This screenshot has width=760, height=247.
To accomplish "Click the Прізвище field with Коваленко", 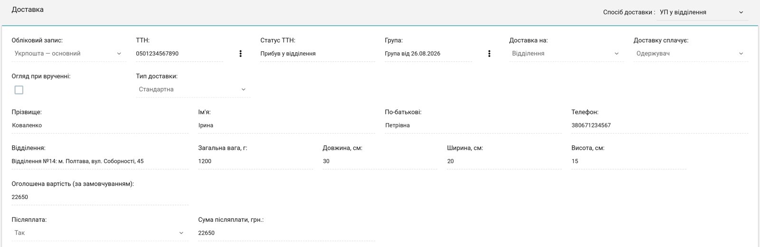I will point(100,125).
